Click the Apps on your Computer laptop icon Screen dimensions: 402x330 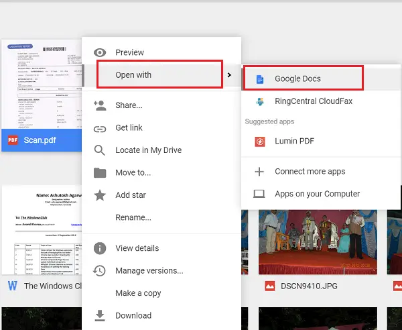(x=259, y=194)
